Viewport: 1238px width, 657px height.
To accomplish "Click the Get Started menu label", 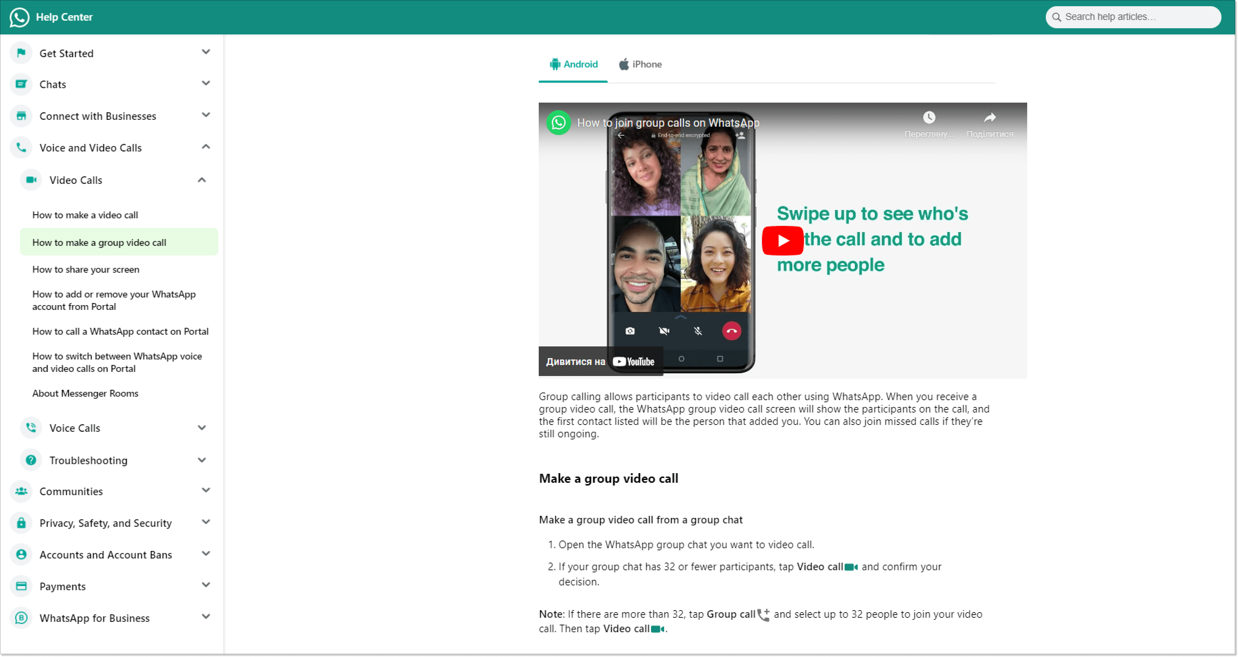I will pos(66,53).
